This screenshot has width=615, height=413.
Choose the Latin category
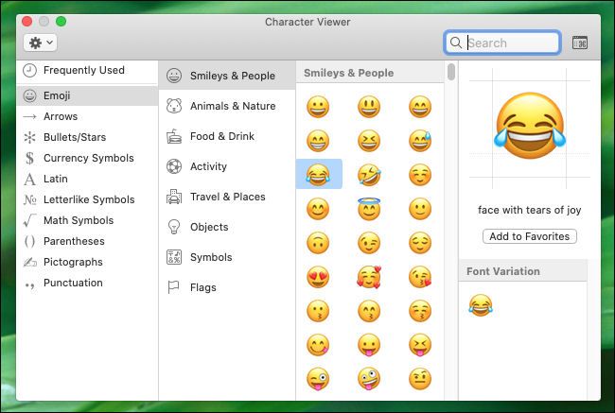tap(87, 179)
